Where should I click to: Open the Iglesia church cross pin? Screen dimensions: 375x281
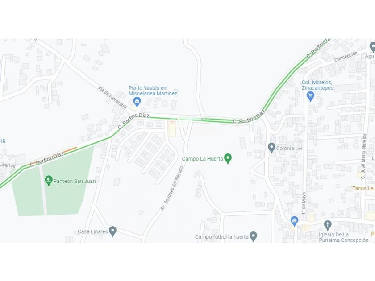[328, 226]
